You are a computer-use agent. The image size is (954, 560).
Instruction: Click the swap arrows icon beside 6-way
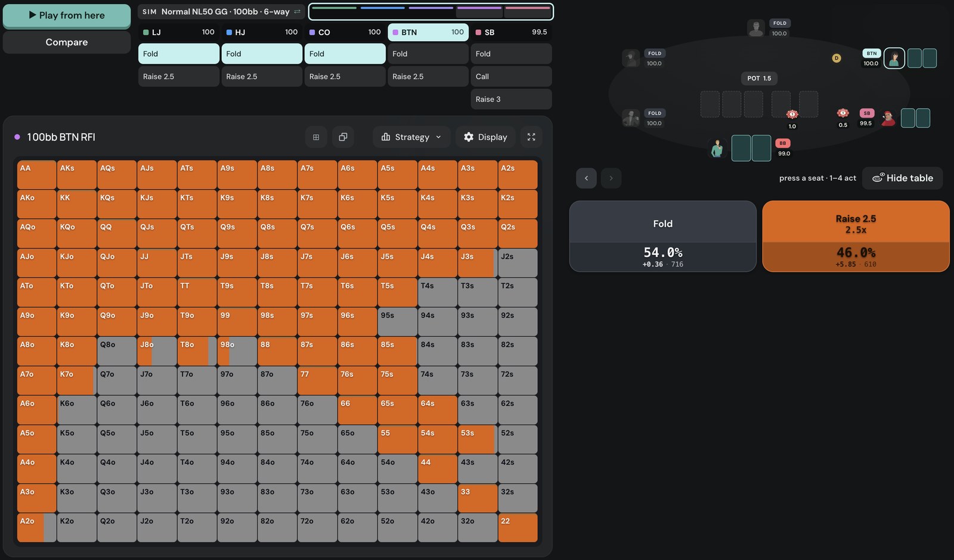click(x=298, y=11)
